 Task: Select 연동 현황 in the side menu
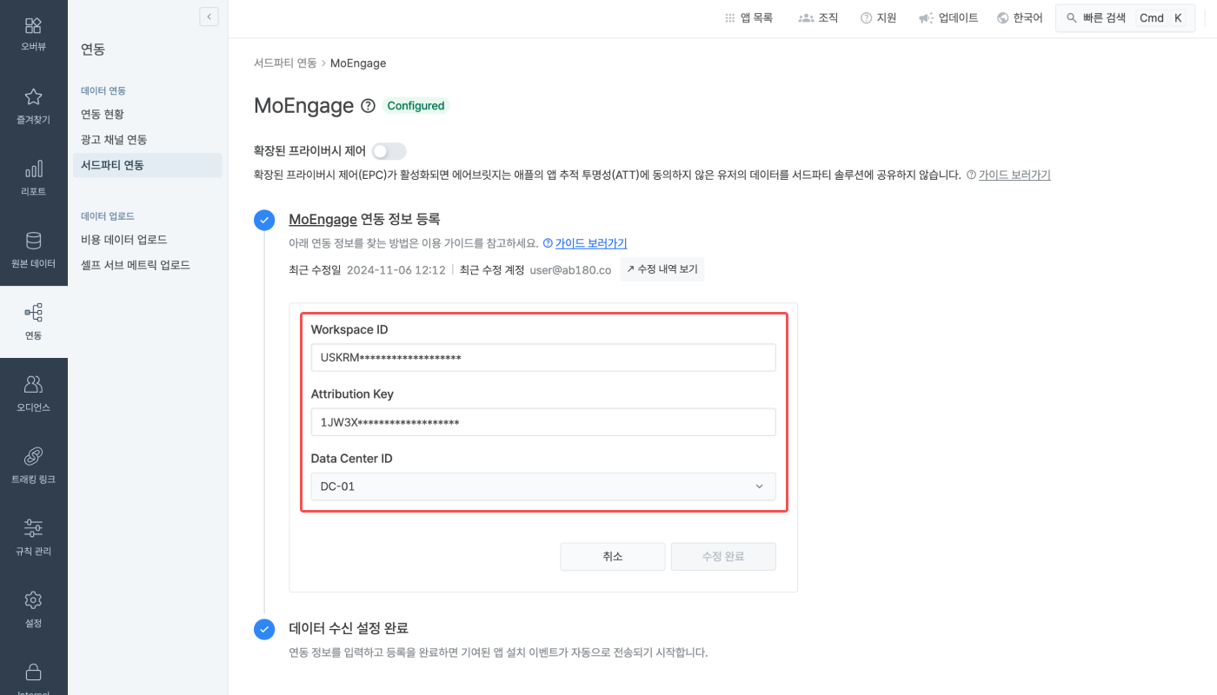103,115
